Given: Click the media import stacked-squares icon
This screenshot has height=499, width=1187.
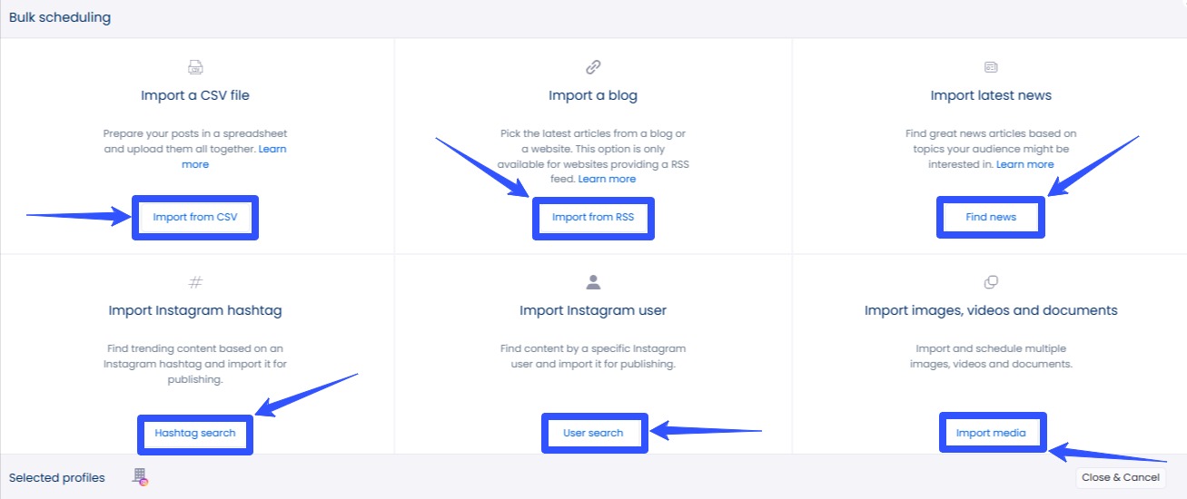Looking at the screenshot, I should click(x=991, y=282).
